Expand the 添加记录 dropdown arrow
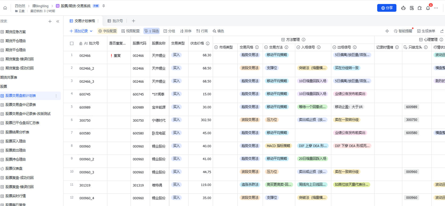 [x=91, y=31]
